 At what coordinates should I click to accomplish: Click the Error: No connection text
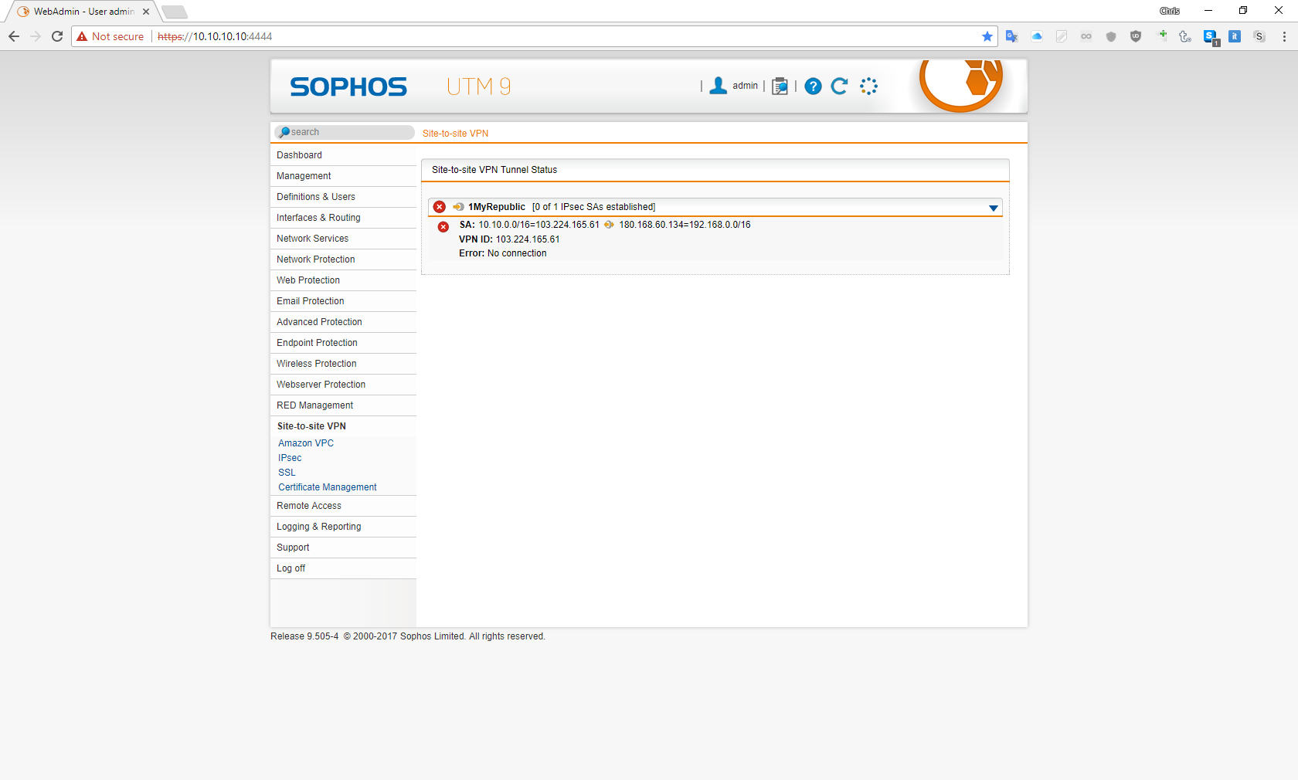(502, 253)
